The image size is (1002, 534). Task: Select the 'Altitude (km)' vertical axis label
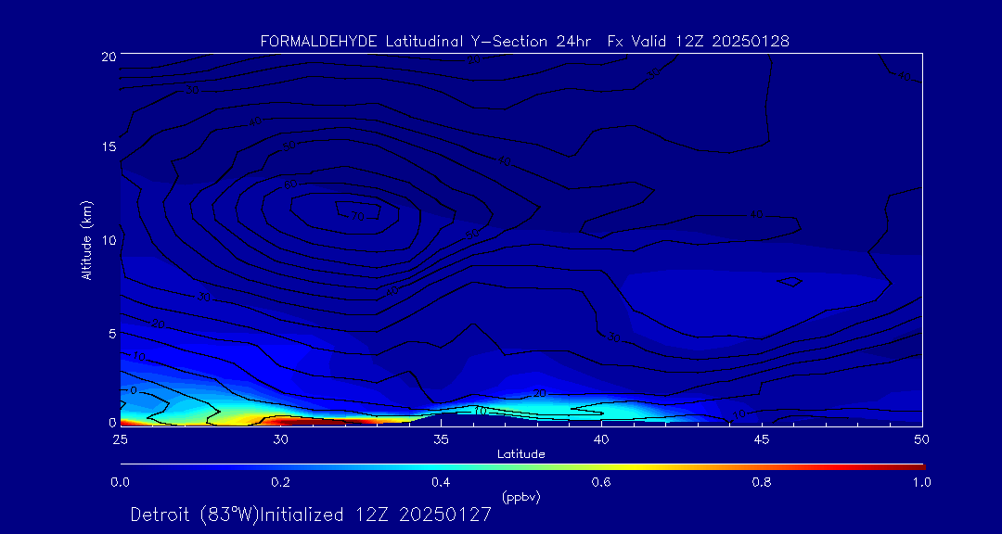tap(86, 239)
